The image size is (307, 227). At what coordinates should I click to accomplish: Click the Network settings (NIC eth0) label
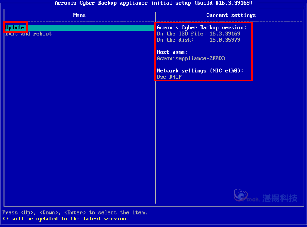point(200,71)
